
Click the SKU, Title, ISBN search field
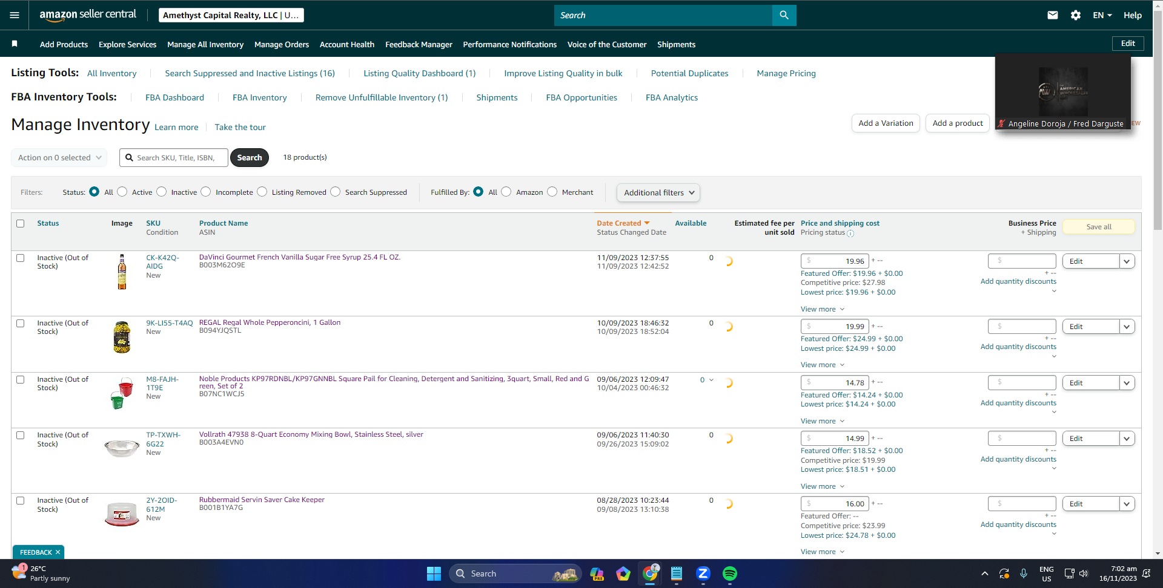point(174,157)
